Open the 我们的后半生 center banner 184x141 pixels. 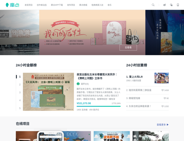pos(92,32)
